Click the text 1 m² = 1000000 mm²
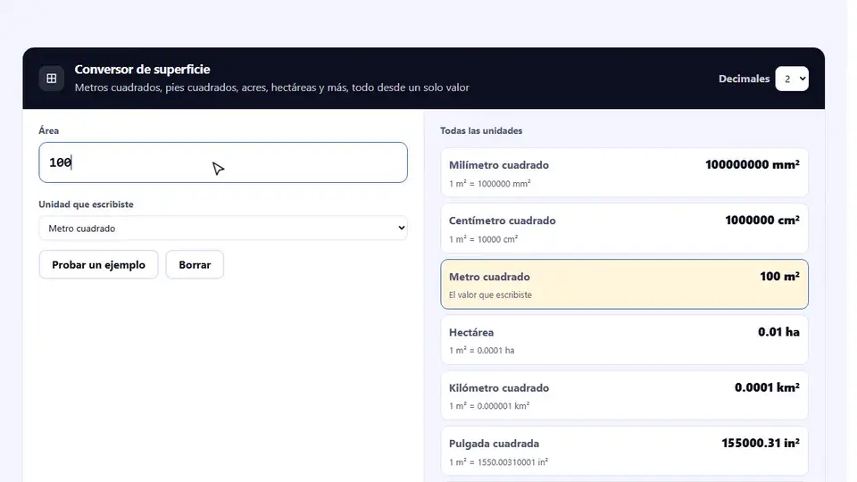The width and height of the screenshot is (857, 482). (490, 184)
